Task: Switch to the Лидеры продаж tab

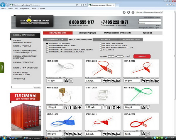Action: [55, 40]
